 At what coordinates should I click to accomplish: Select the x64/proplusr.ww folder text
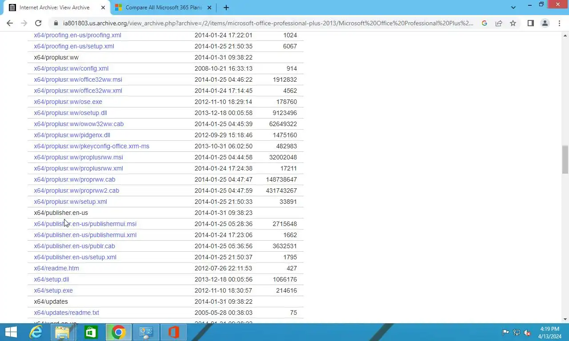click(56, 57)
